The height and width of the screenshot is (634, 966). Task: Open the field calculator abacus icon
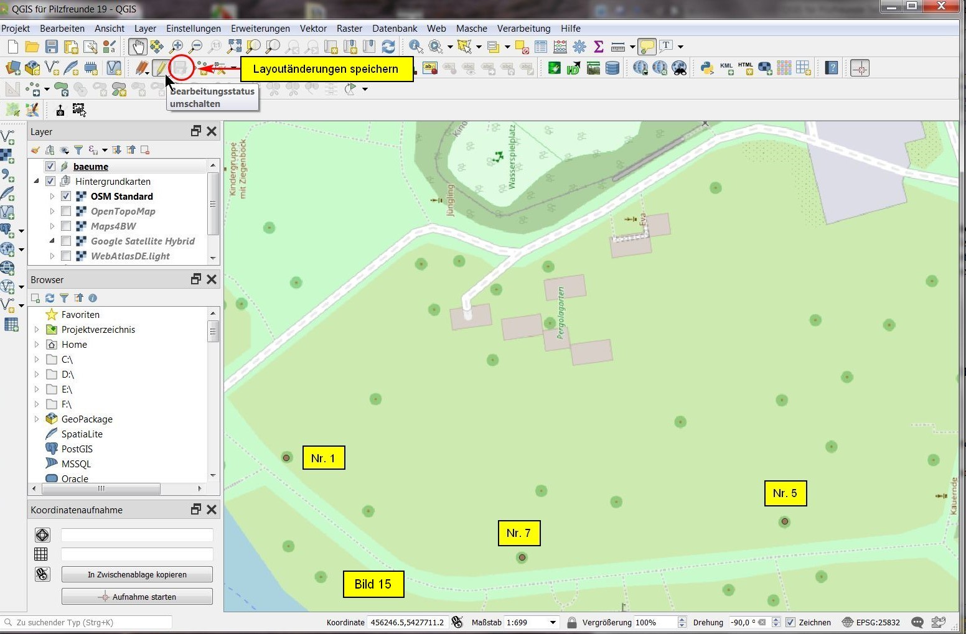(x=560, y=47)
